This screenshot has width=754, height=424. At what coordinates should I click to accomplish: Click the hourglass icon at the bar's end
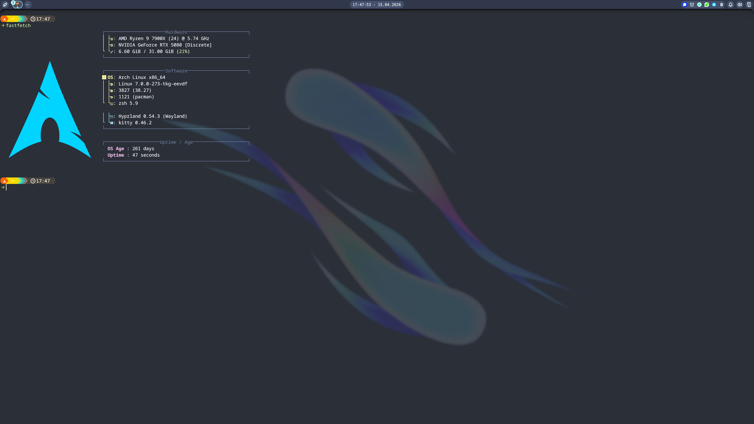coord(749,5)
